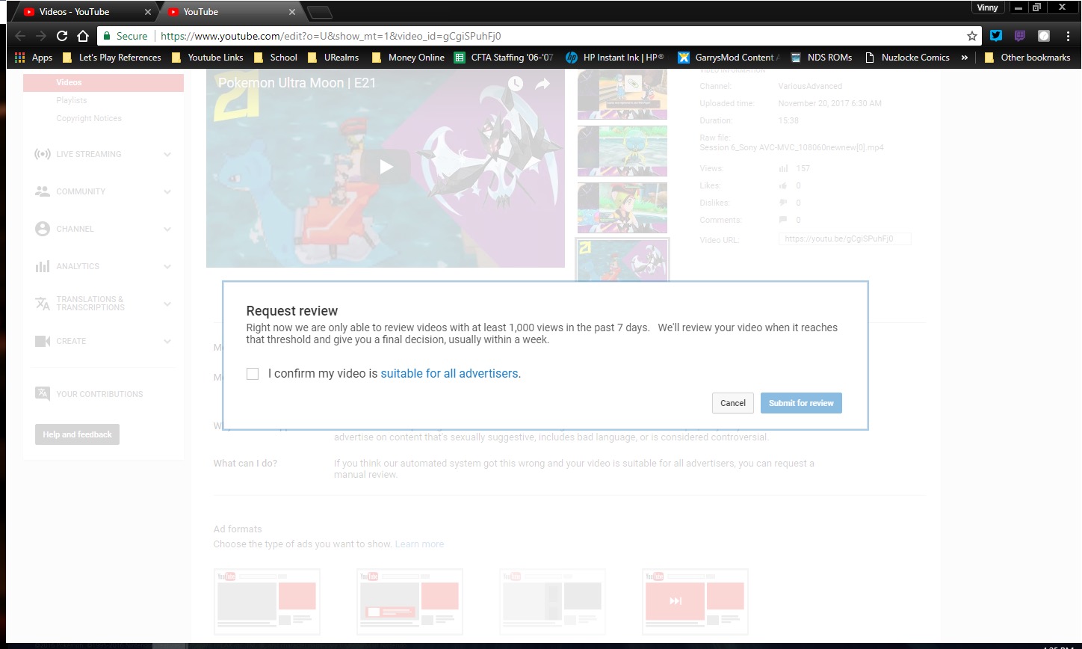This screenshot has width=1082, height=649.
Task: Click the Share arrow icon on video
Action: (x=542, y=84)
